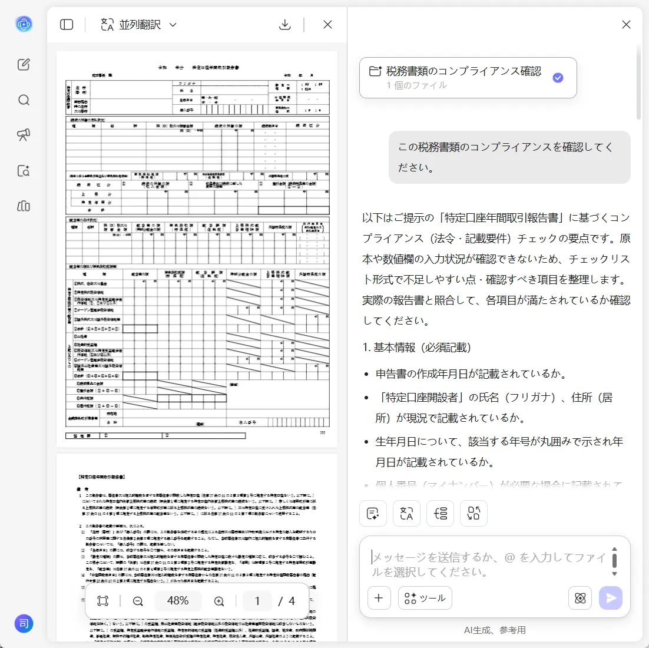Open the 税務書類のコンプライアンス確認 file card
This screenshot has width=649, height=648.
468,78
